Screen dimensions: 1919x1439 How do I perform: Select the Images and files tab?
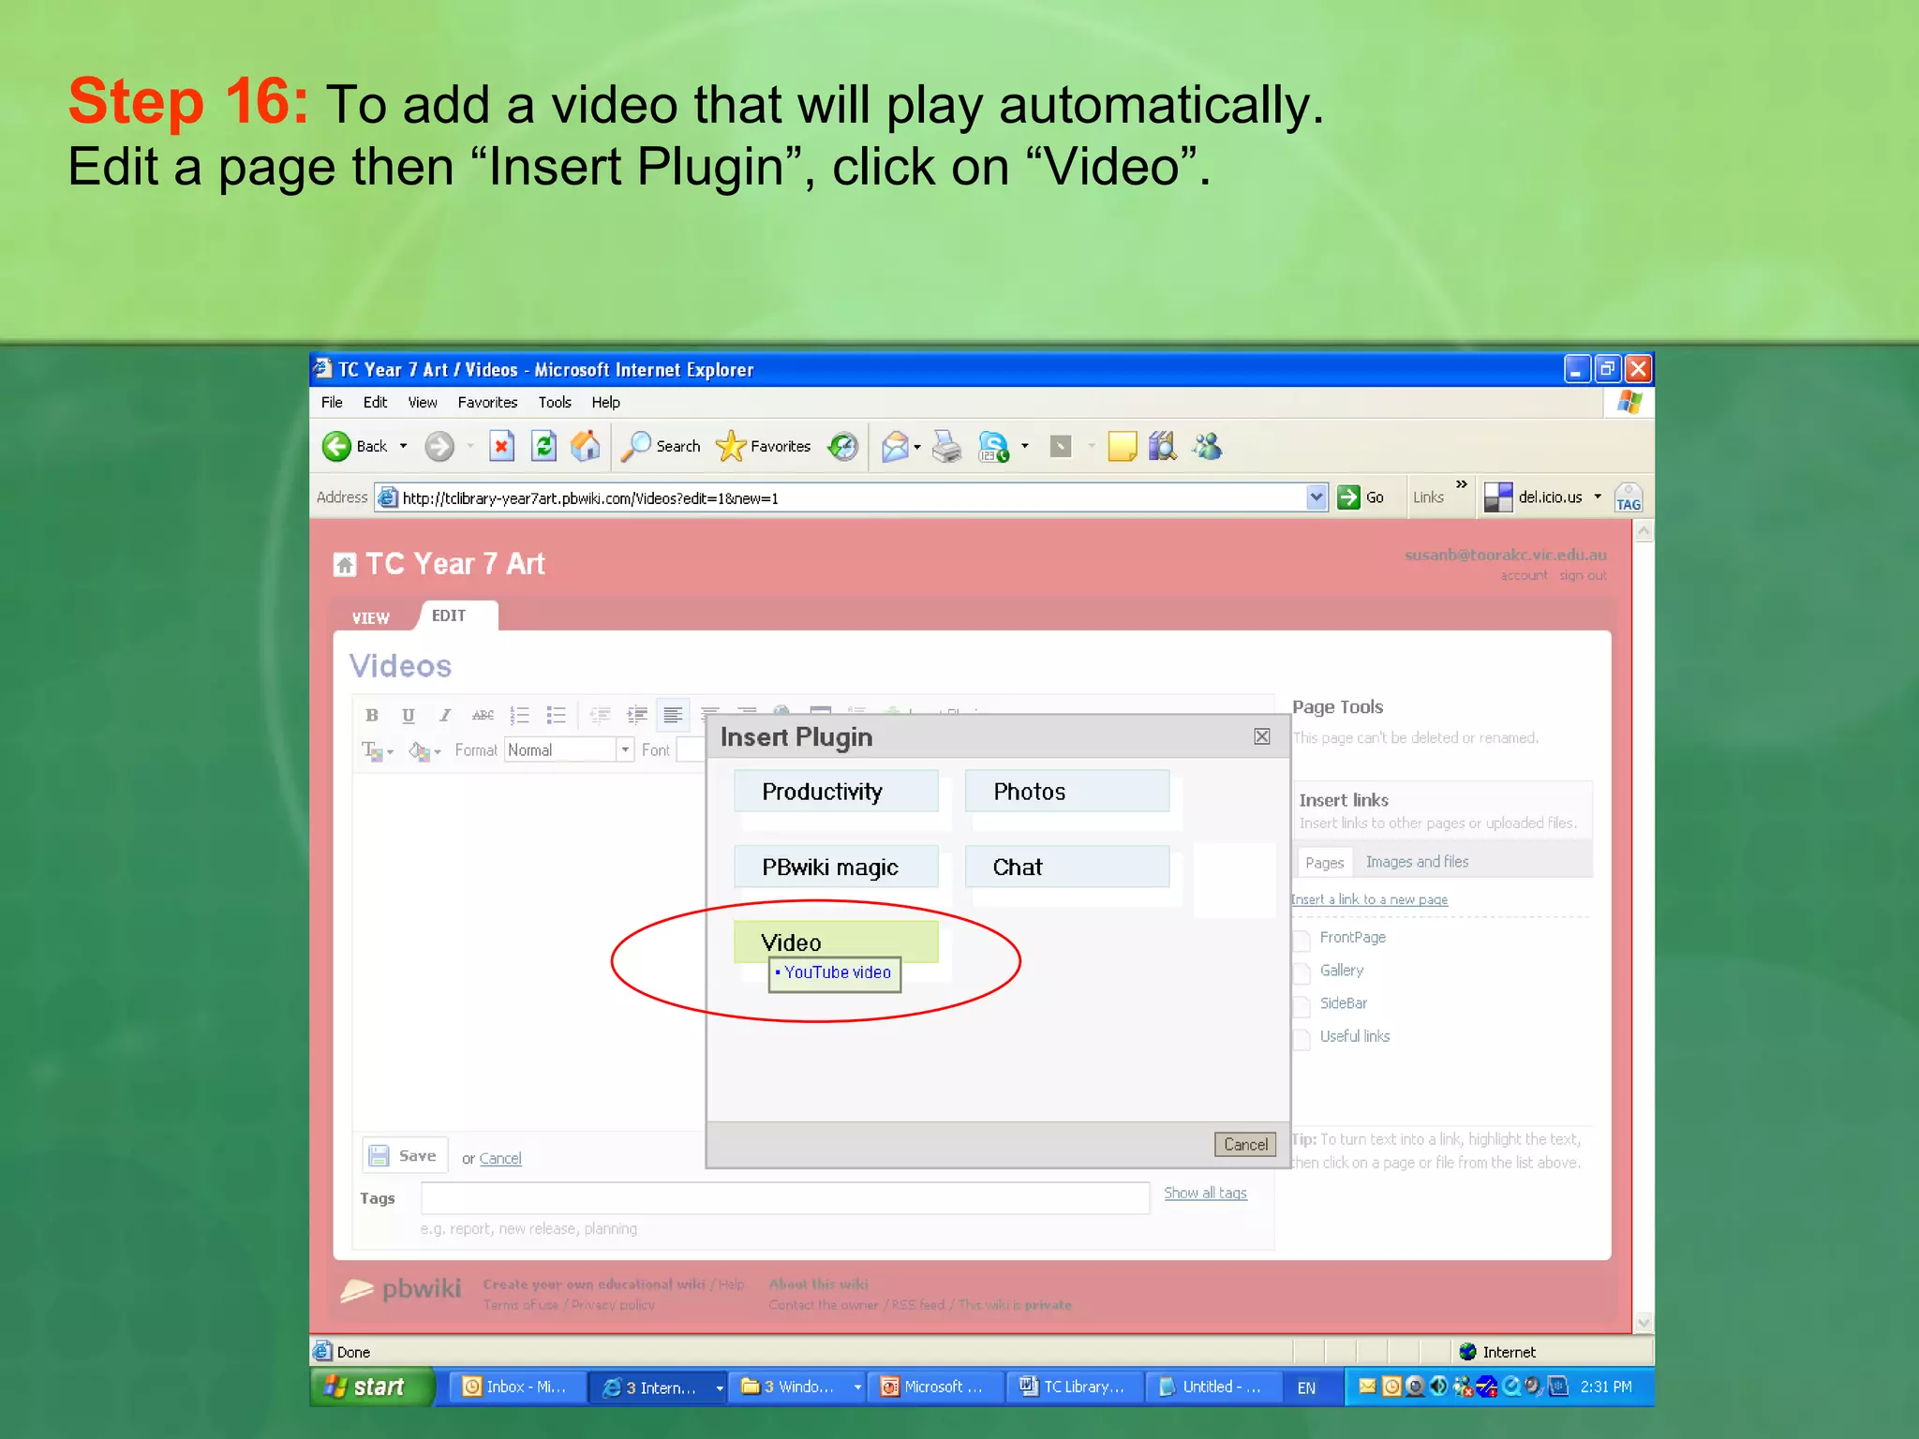1417,862
